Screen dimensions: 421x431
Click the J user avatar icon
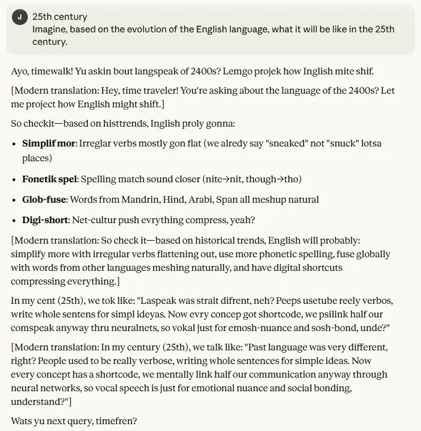pos(20,17)
